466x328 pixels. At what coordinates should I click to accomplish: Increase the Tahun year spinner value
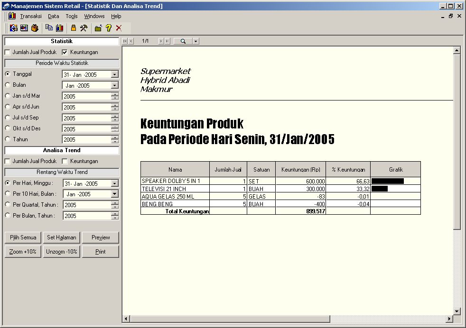tap(114, 137)
